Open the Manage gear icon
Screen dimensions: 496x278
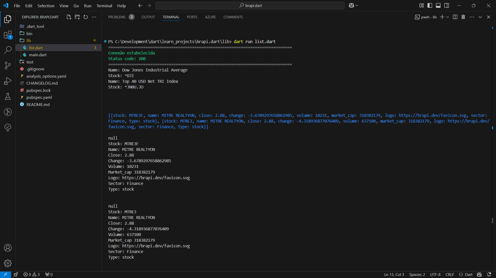tap(8, 263)
